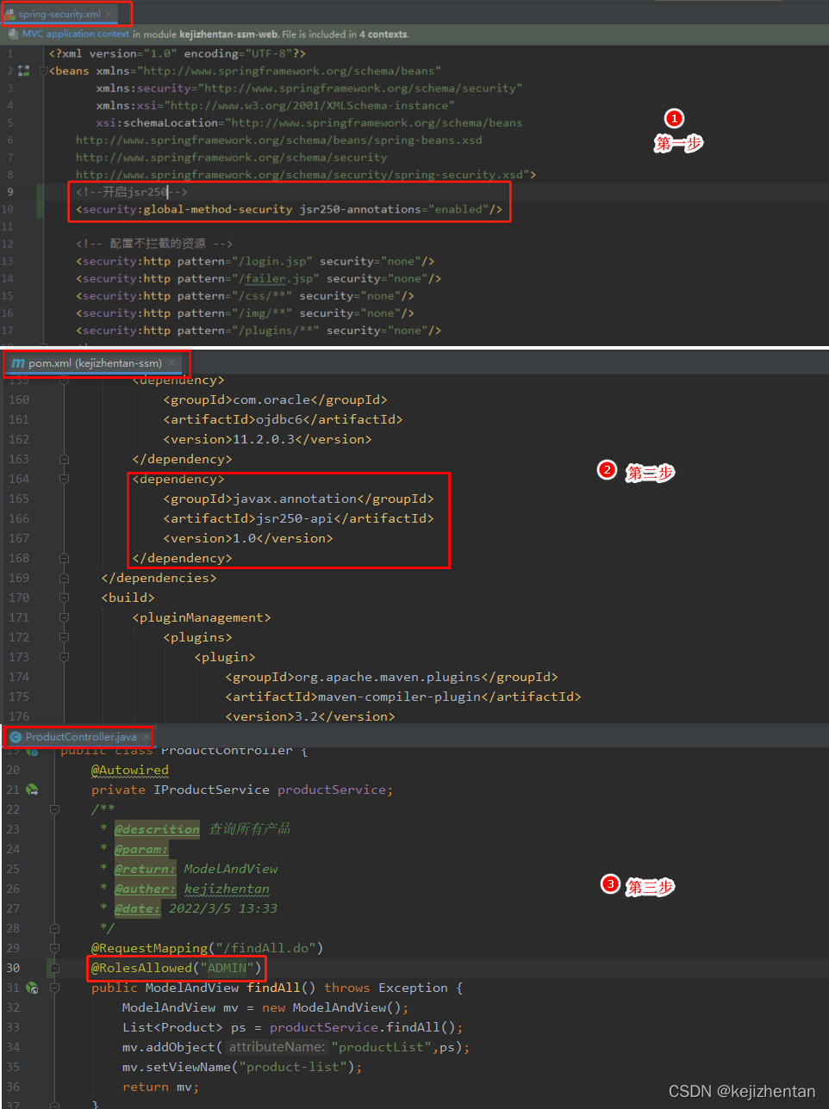Click the @Autowired annotation
The image size is (829, 1109).
click(130, 770)
